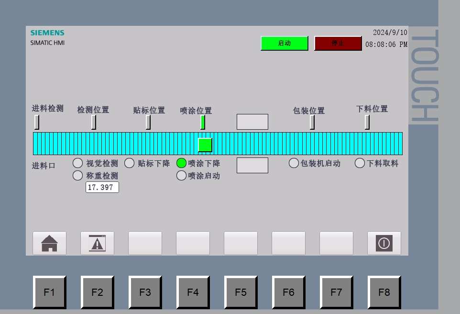Click the dark red 停止 stop button
460x314 pixels.
pos(338,43)
